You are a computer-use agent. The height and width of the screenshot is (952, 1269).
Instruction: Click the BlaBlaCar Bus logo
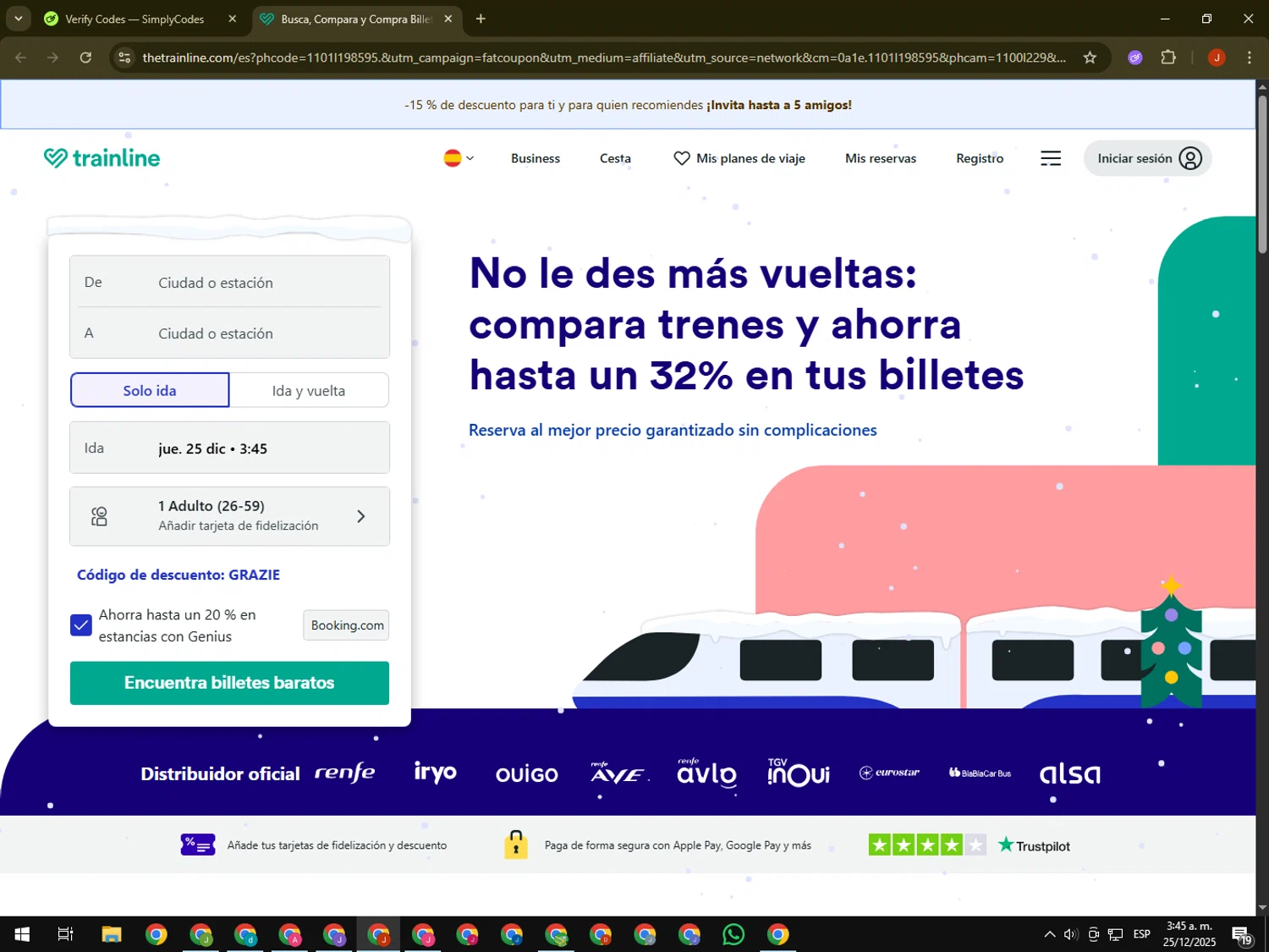(981, 773)
